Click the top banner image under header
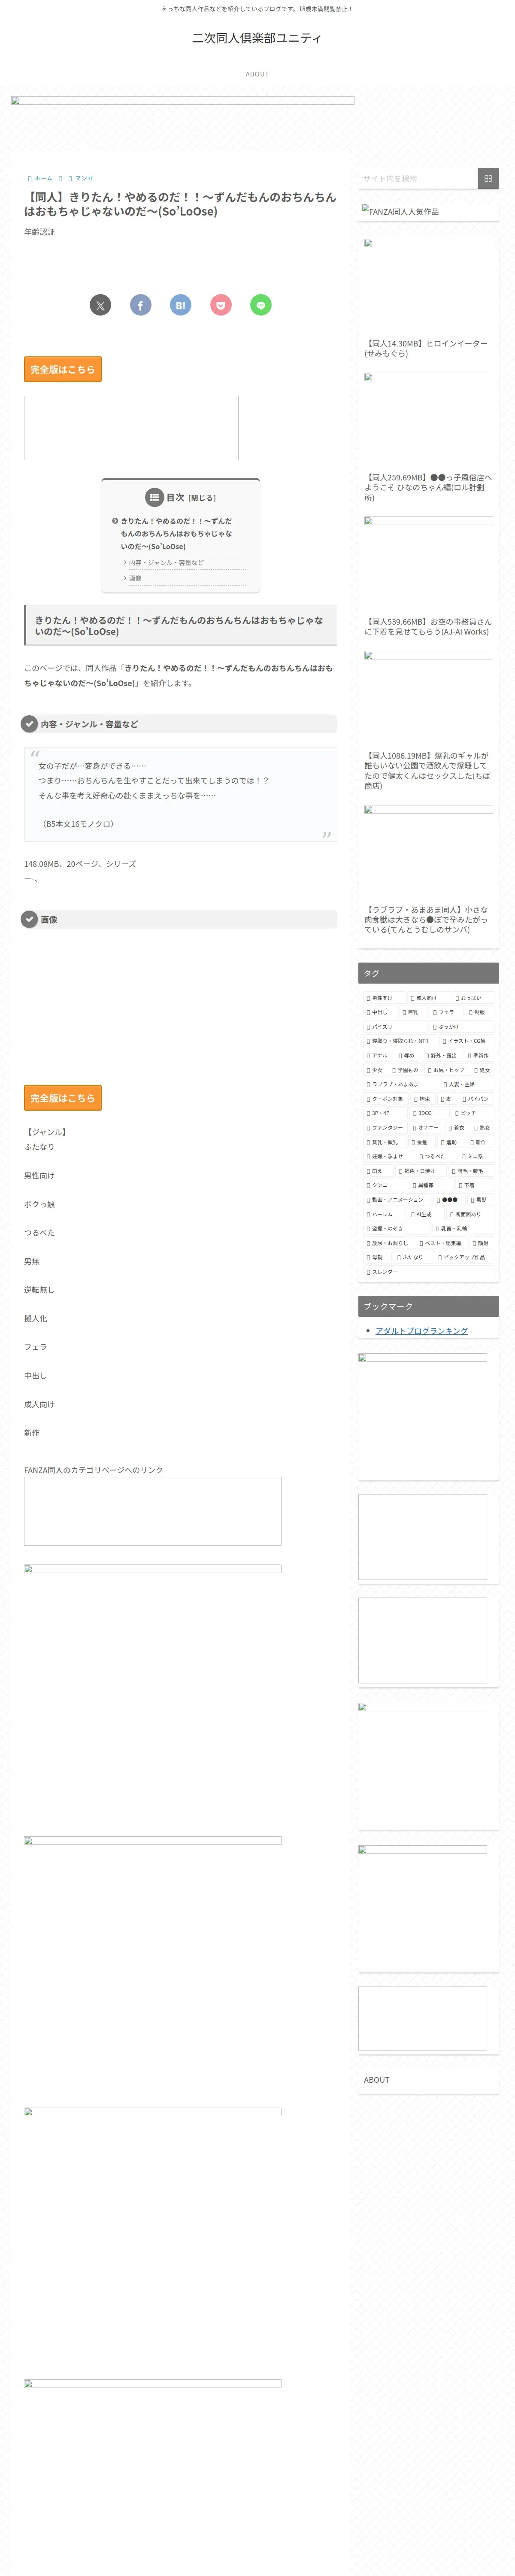Image resolution: width=515 pixels, height=2576 pixels. point(183,100)
